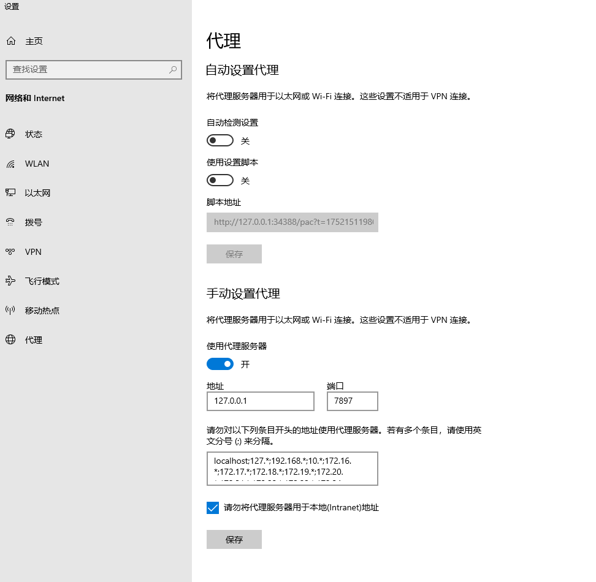This screenshot has height=582, width=596.
Task: Click the 端口 field showing 7897
Action: tap(352, 402)
